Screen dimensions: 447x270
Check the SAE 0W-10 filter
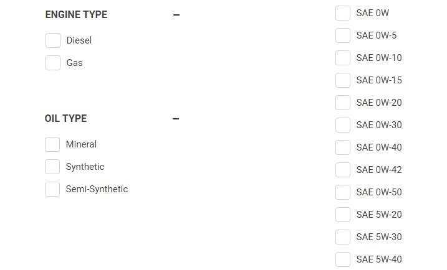343,58
